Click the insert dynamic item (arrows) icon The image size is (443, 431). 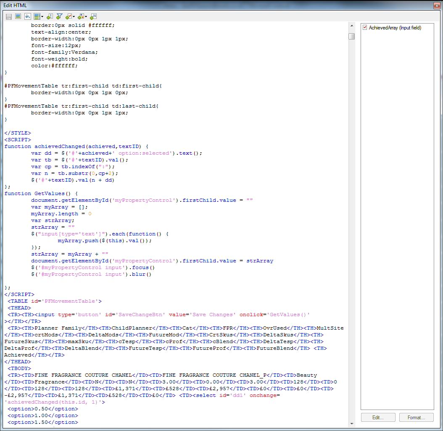pos(81,16)
